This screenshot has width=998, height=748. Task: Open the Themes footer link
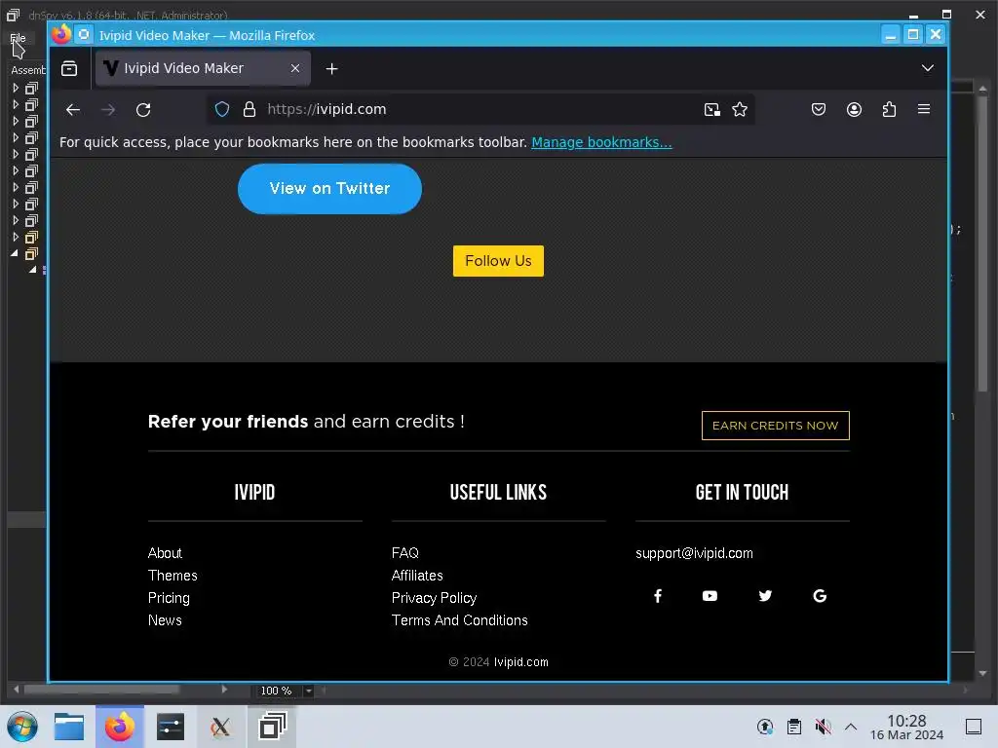point(173,575)
